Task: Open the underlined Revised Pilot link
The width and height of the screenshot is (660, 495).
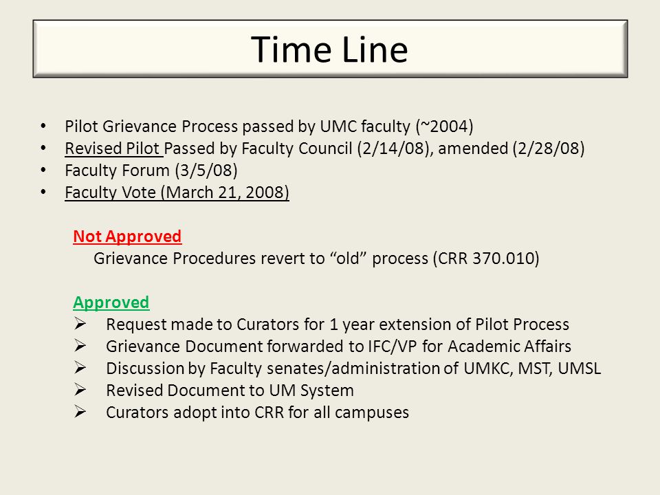Action: tap(113, 148)
